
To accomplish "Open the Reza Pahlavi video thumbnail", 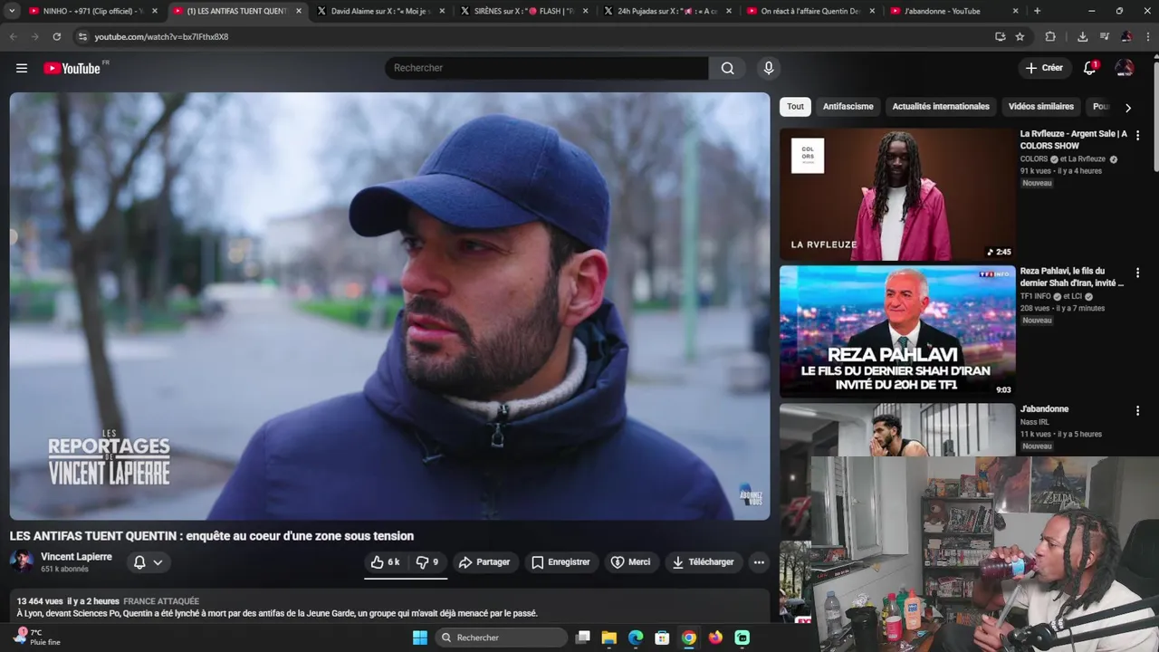I will click(x=897, y=331).
